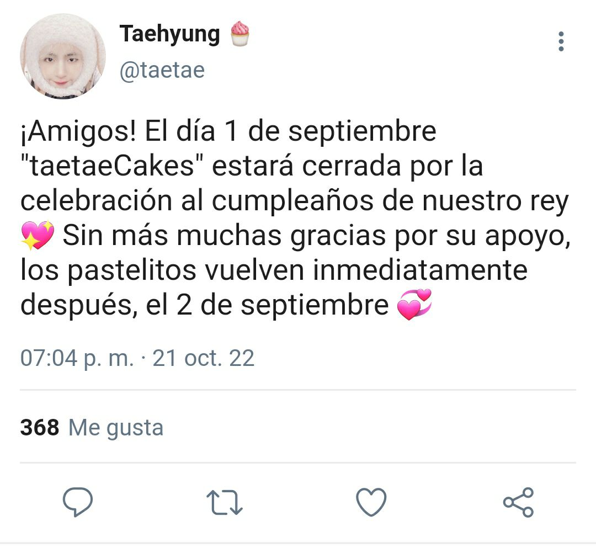
Task: Open the Me gusta likes list
Action: 116,428
